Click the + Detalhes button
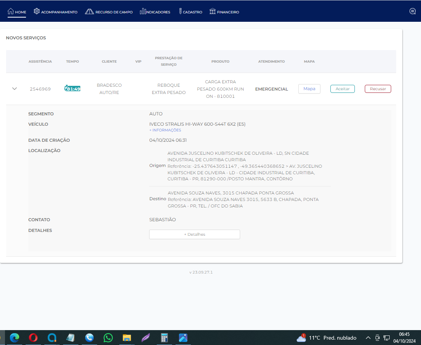Image resolution: width=421 pixels, height=345 pixels. 194,234
